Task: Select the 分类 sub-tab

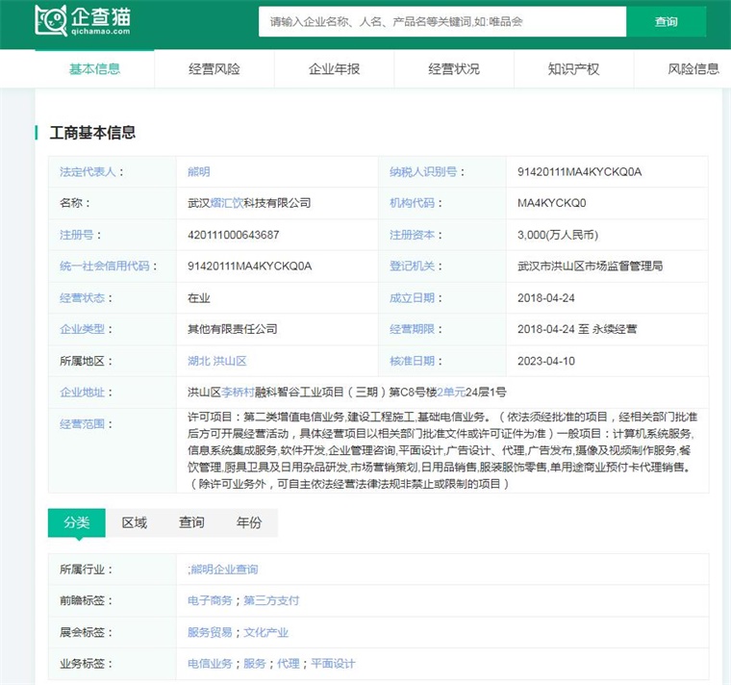Action: pos(77,522)
